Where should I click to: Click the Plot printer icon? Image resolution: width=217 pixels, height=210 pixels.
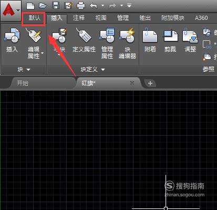pyautogui.click(x=81, y=6)
